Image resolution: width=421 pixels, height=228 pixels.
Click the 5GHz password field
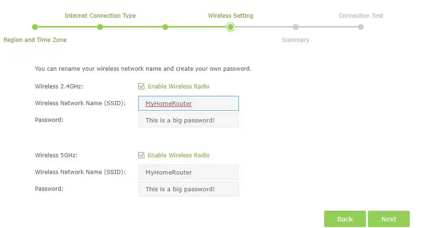[x=189, y=189]
